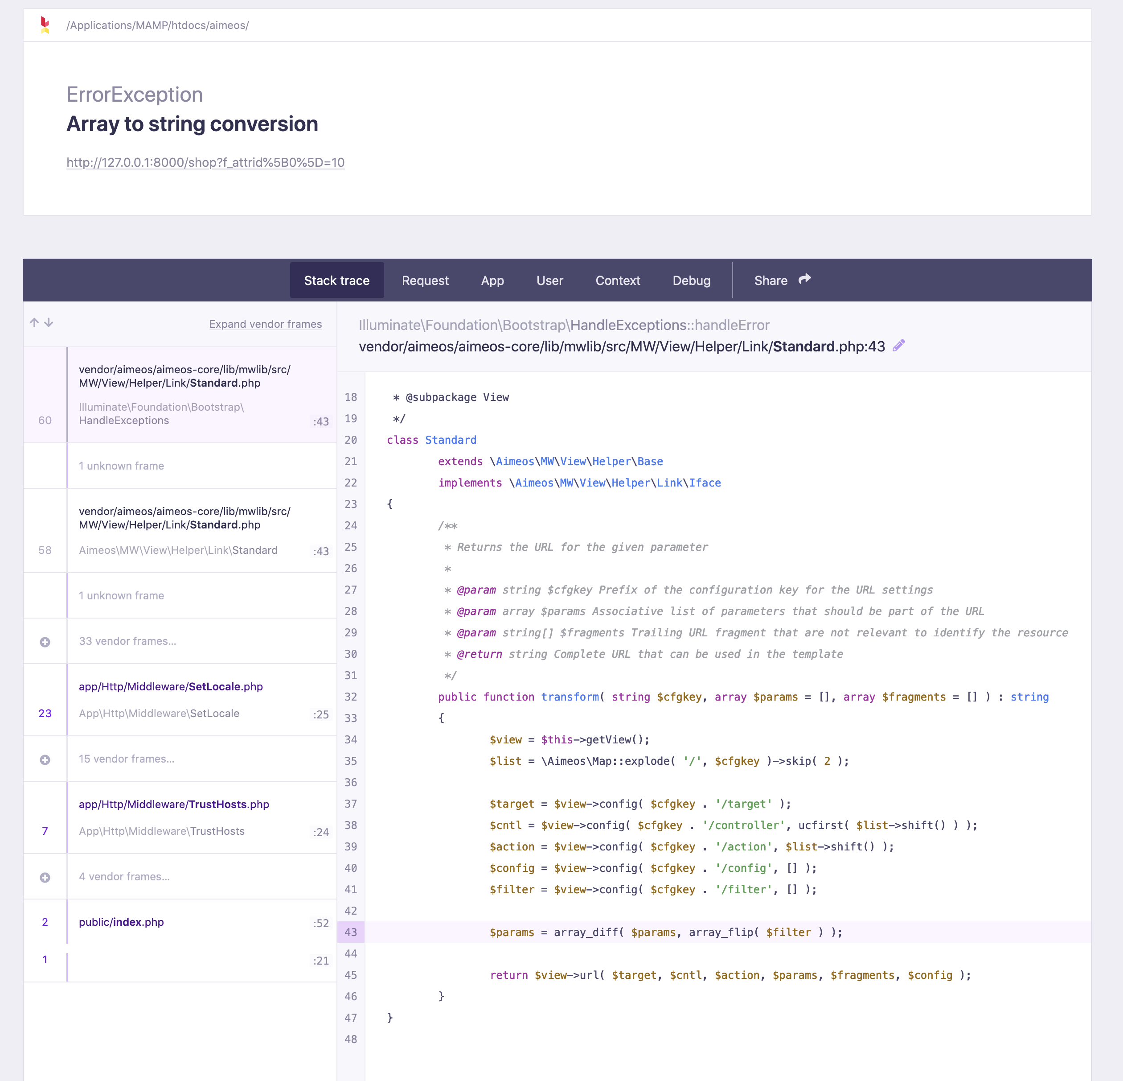The width and height of the screenshot is (1123, 1081).
Task: Open the failing shop URL link
Action: pos(206,163)
